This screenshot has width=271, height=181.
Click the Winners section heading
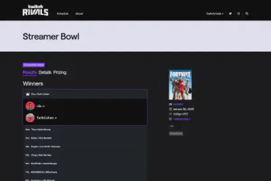tap(33, 83)
